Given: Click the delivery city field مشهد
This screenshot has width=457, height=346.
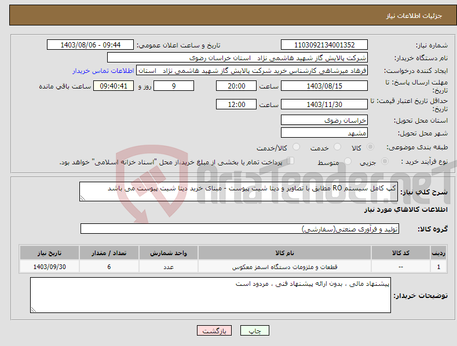Looking at the screenshot, I should [324, 133].
